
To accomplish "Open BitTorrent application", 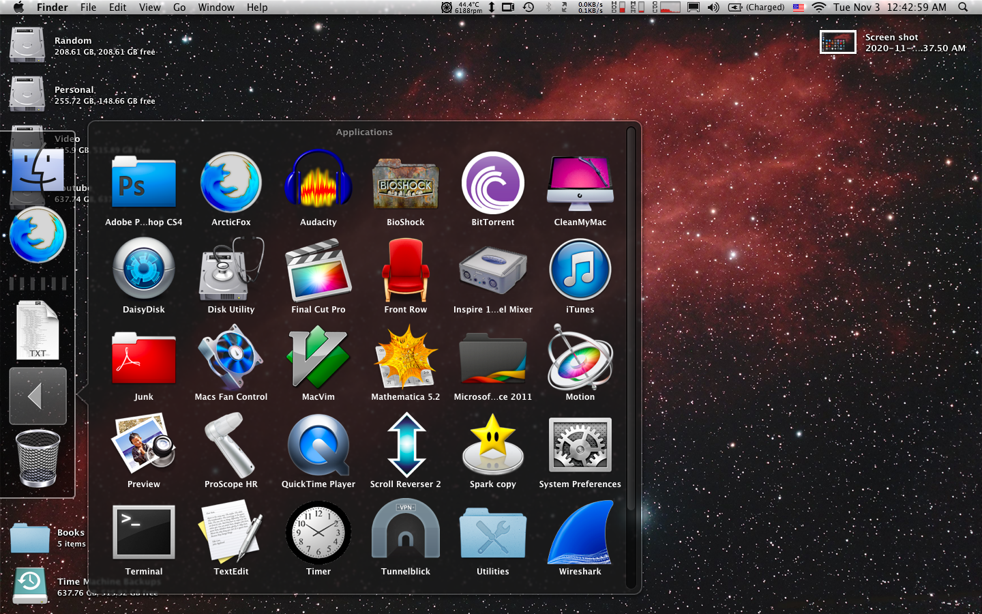I will click(x=493, y=183).
